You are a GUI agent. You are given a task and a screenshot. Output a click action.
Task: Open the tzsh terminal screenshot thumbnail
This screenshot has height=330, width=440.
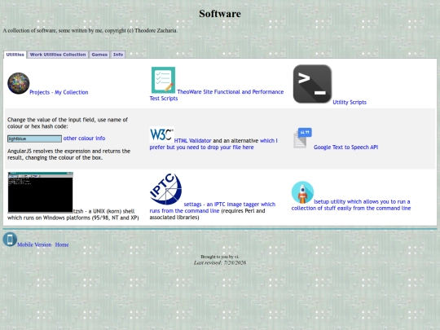click(41, 192)
